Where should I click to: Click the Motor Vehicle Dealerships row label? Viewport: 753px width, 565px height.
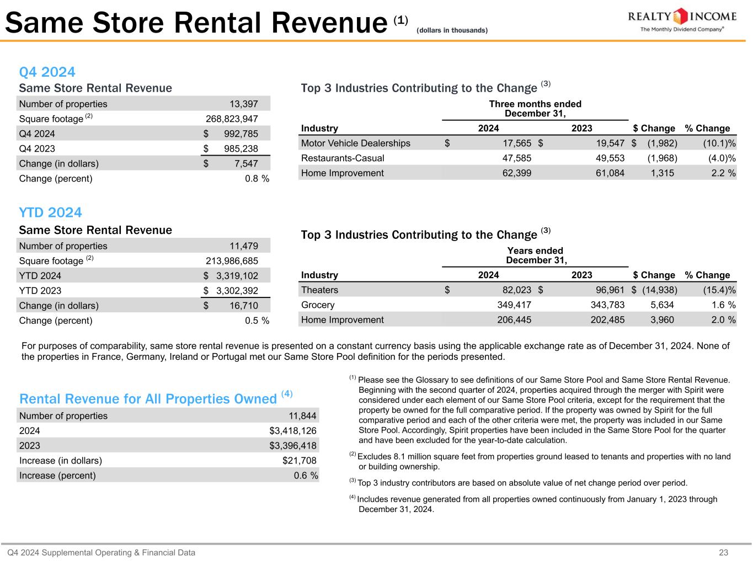point(355,143)
